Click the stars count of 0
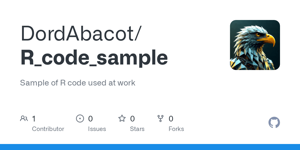Screen dimensions: 300x150 pos(132,118)
